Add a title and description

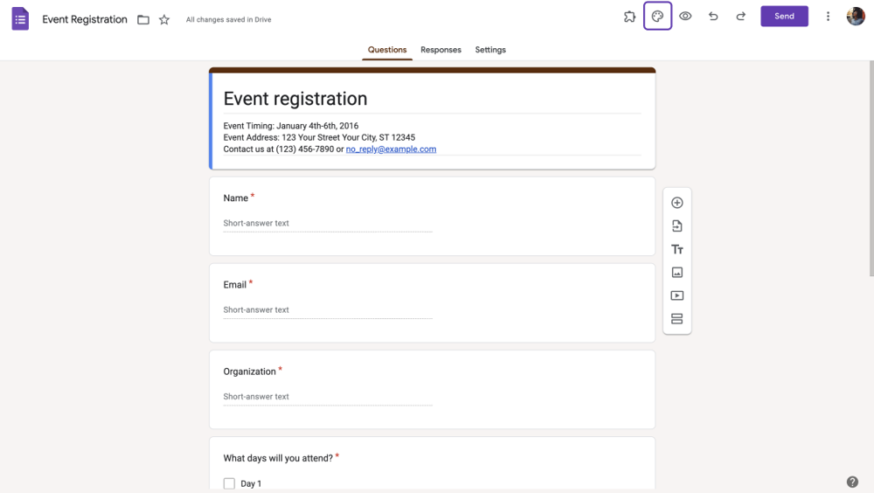[x=676, y=250]
